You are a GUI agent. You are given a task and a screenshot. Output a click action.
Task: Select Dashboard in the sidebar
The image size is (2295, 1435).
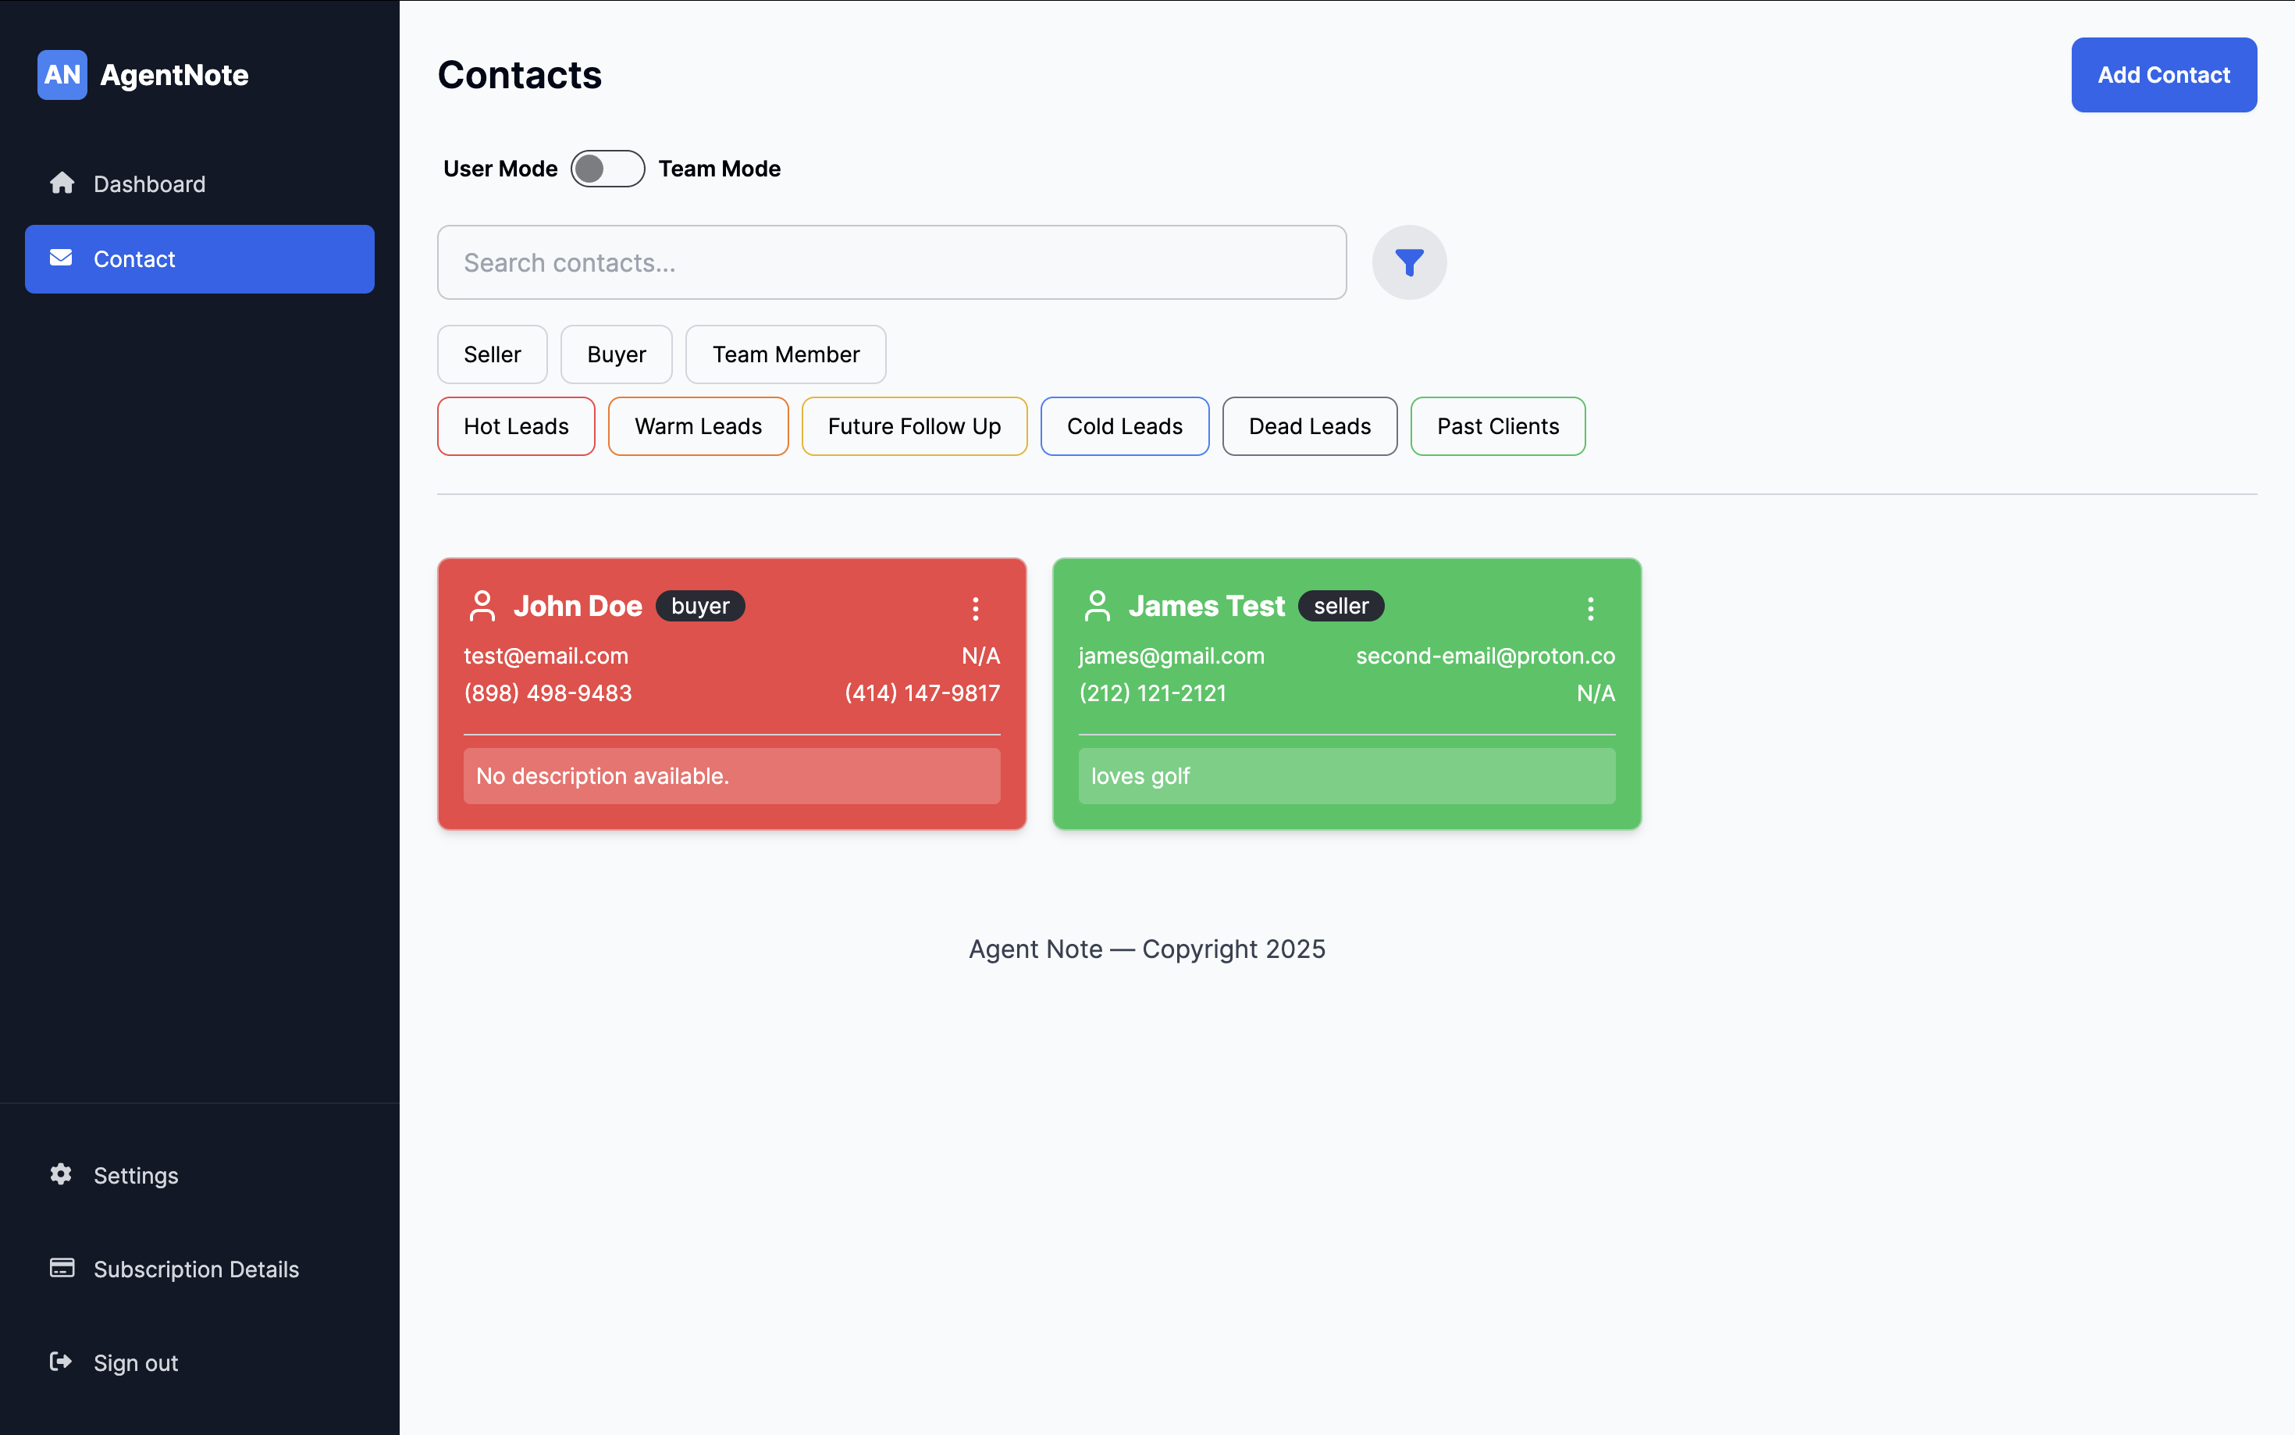(149, 183)
